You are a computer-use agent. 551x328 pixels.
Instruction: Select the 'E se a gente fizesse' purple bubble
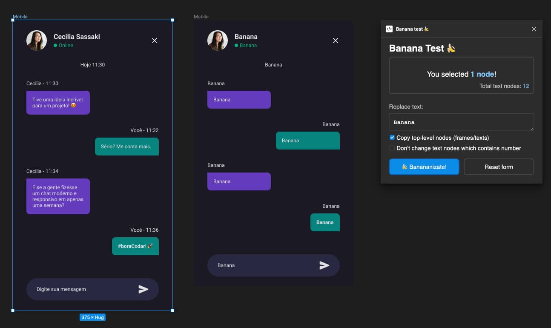pyautogui.click(x=58, y=196)
